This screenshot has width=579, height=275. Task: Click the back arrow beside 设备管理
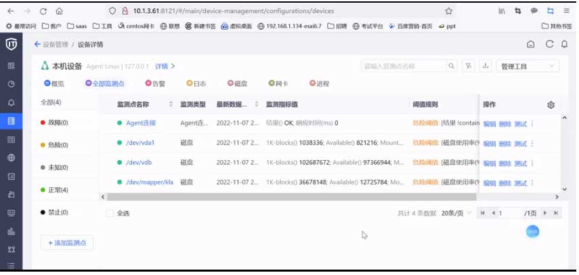coord(37,44)
